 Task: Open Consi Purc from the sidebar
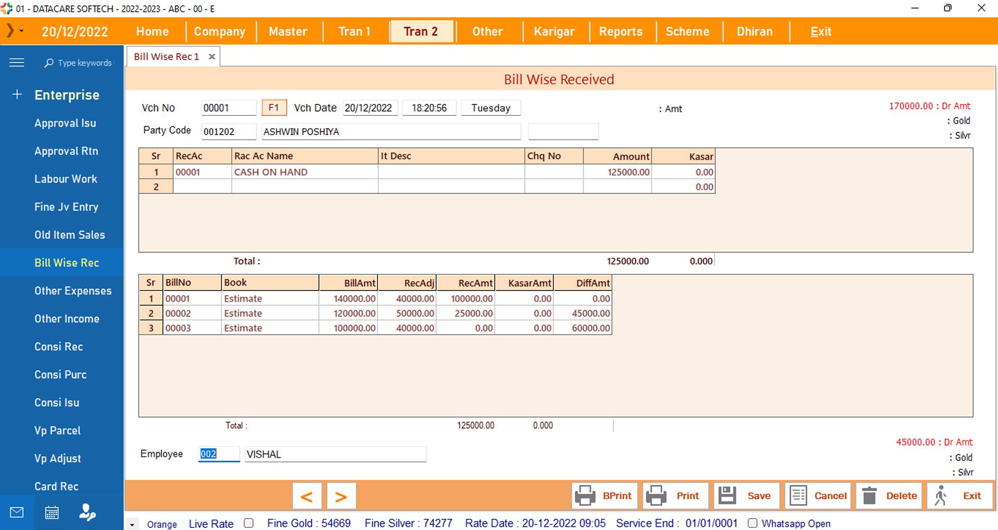62,375
